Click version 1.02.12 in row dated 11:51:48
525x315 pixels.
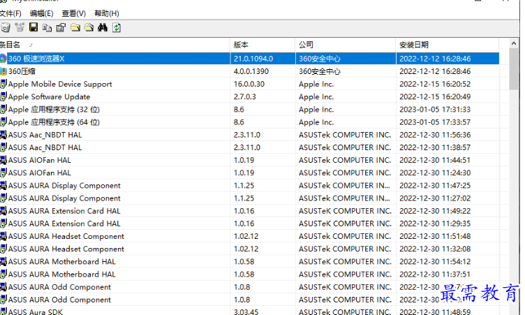click(x=246, y=236)
